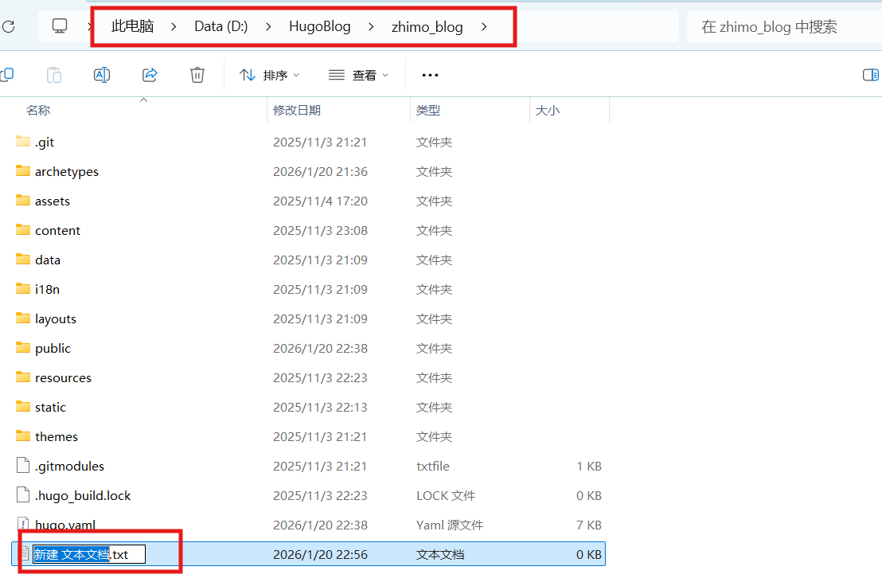Select the hugo.yaml file
This screenshot has width=882, height=582.
pyautogui.click(x=64, y=525)
